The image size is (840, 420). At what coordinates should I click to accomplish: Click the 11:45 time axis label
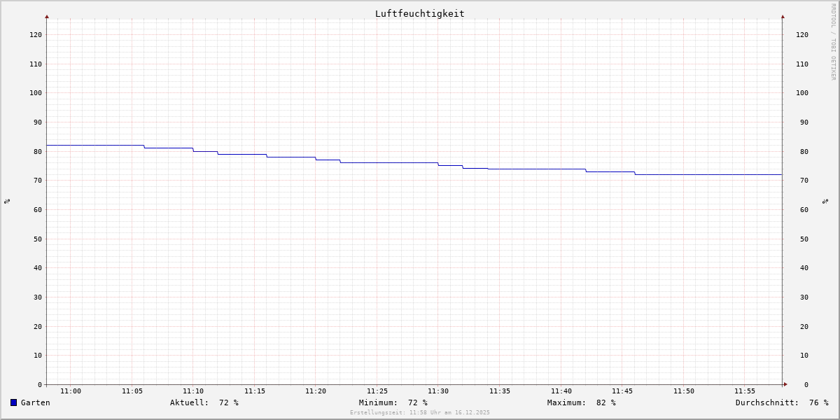pyautogui.click(x=622, y=391)
